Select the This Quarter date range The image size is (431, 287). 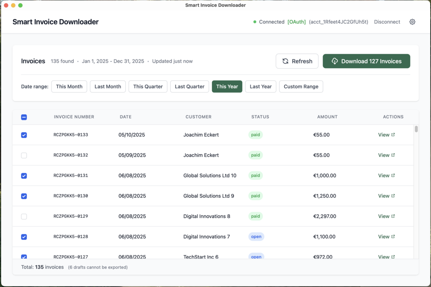(148, 87)
